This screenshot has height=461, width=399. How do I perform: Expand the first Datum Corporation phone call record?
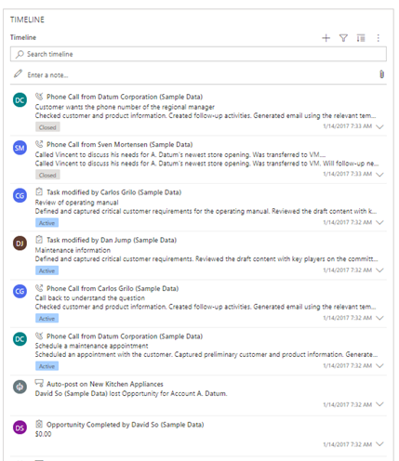tap(379, 126)
